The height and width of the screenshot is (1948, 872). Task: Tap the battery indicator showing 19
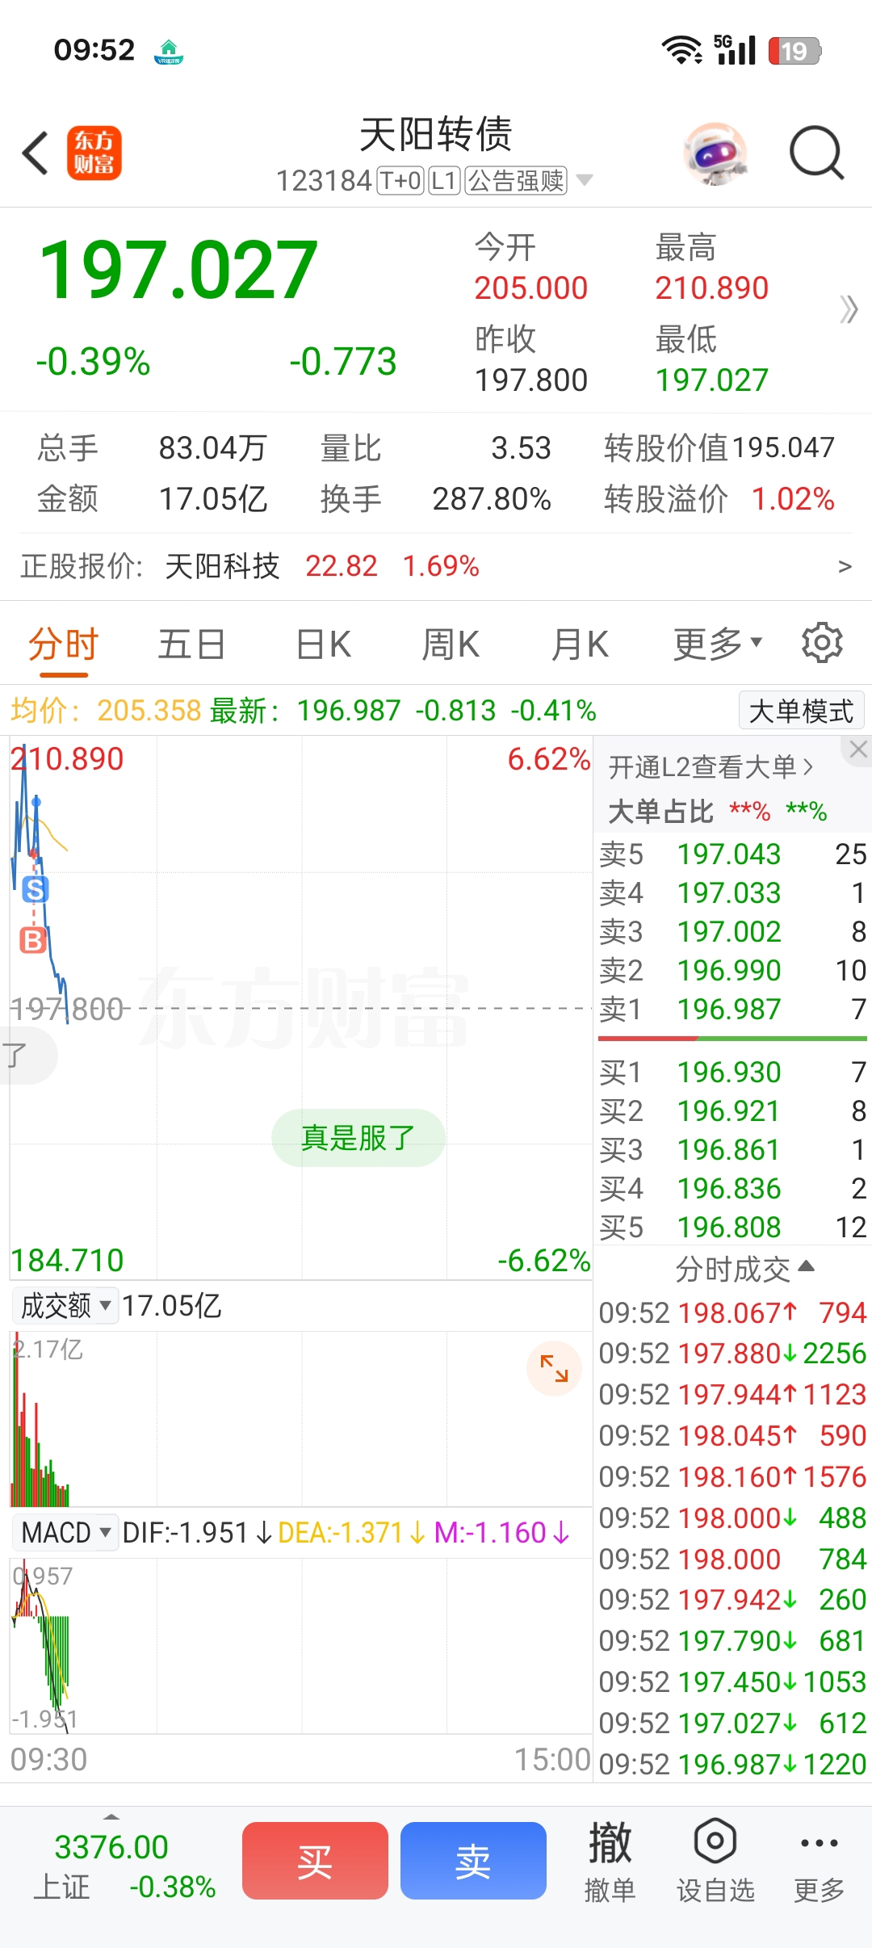[x=794, y=51]
